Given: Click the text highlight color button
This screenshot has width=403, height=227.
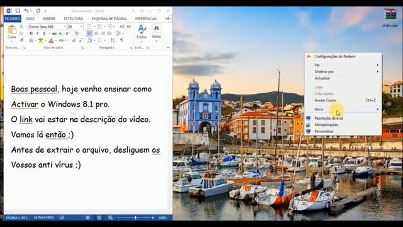Looking at the screenshot, I should pyautogui.click(x=40, y=40).
